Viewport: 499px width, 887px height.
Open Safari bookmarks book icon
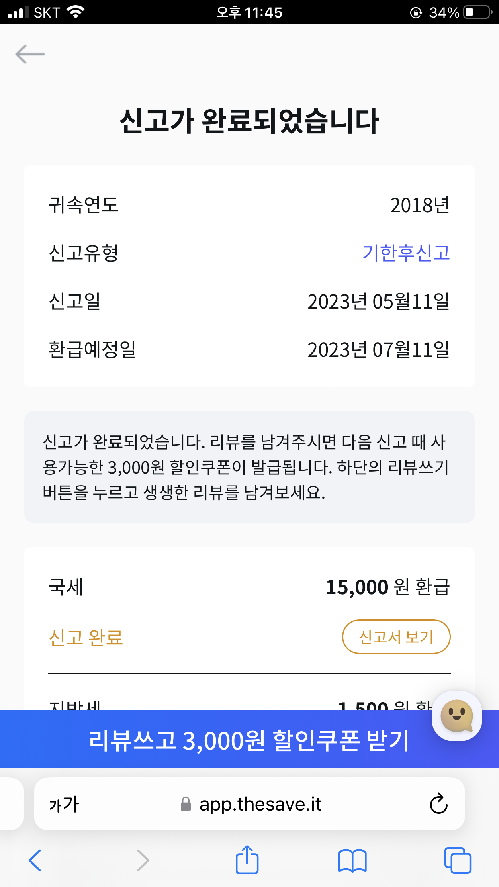coord(352,860)
